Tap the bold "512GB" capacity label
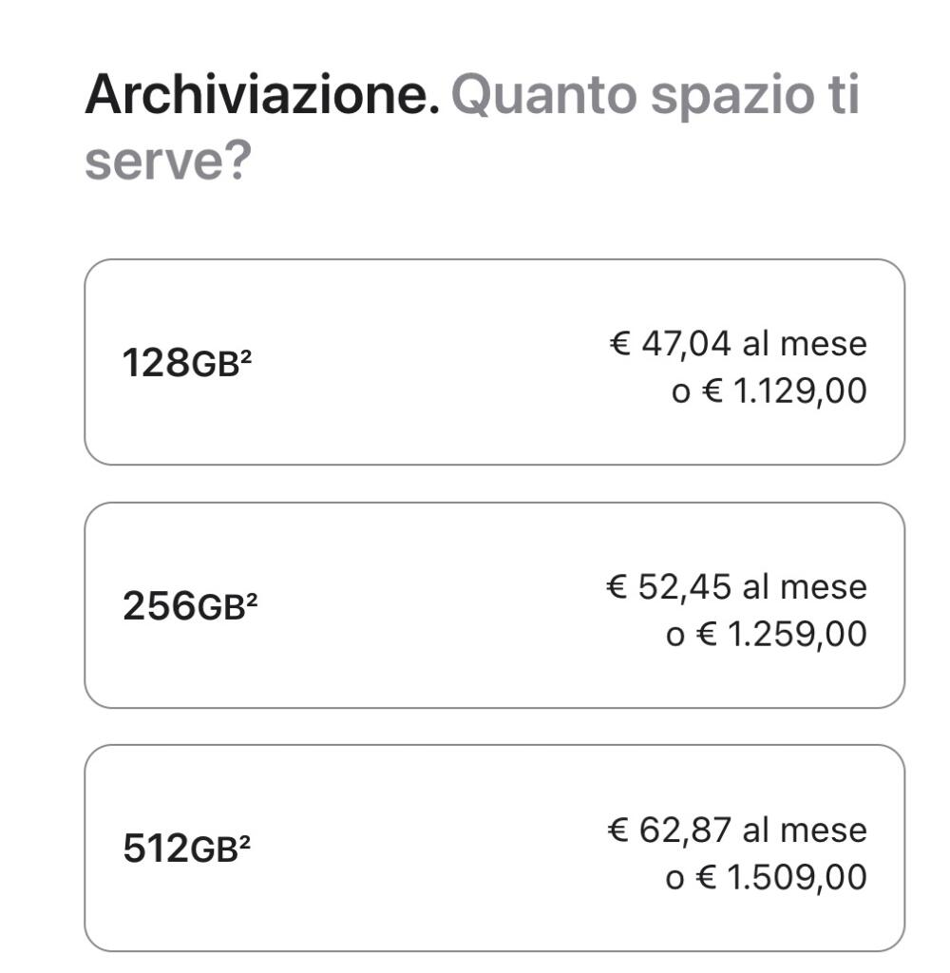Screen dimensions: 950x973 (x=180, y=849)
